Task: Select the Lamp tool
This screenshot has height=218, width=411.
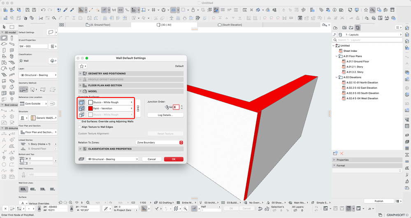Action: 4,87
